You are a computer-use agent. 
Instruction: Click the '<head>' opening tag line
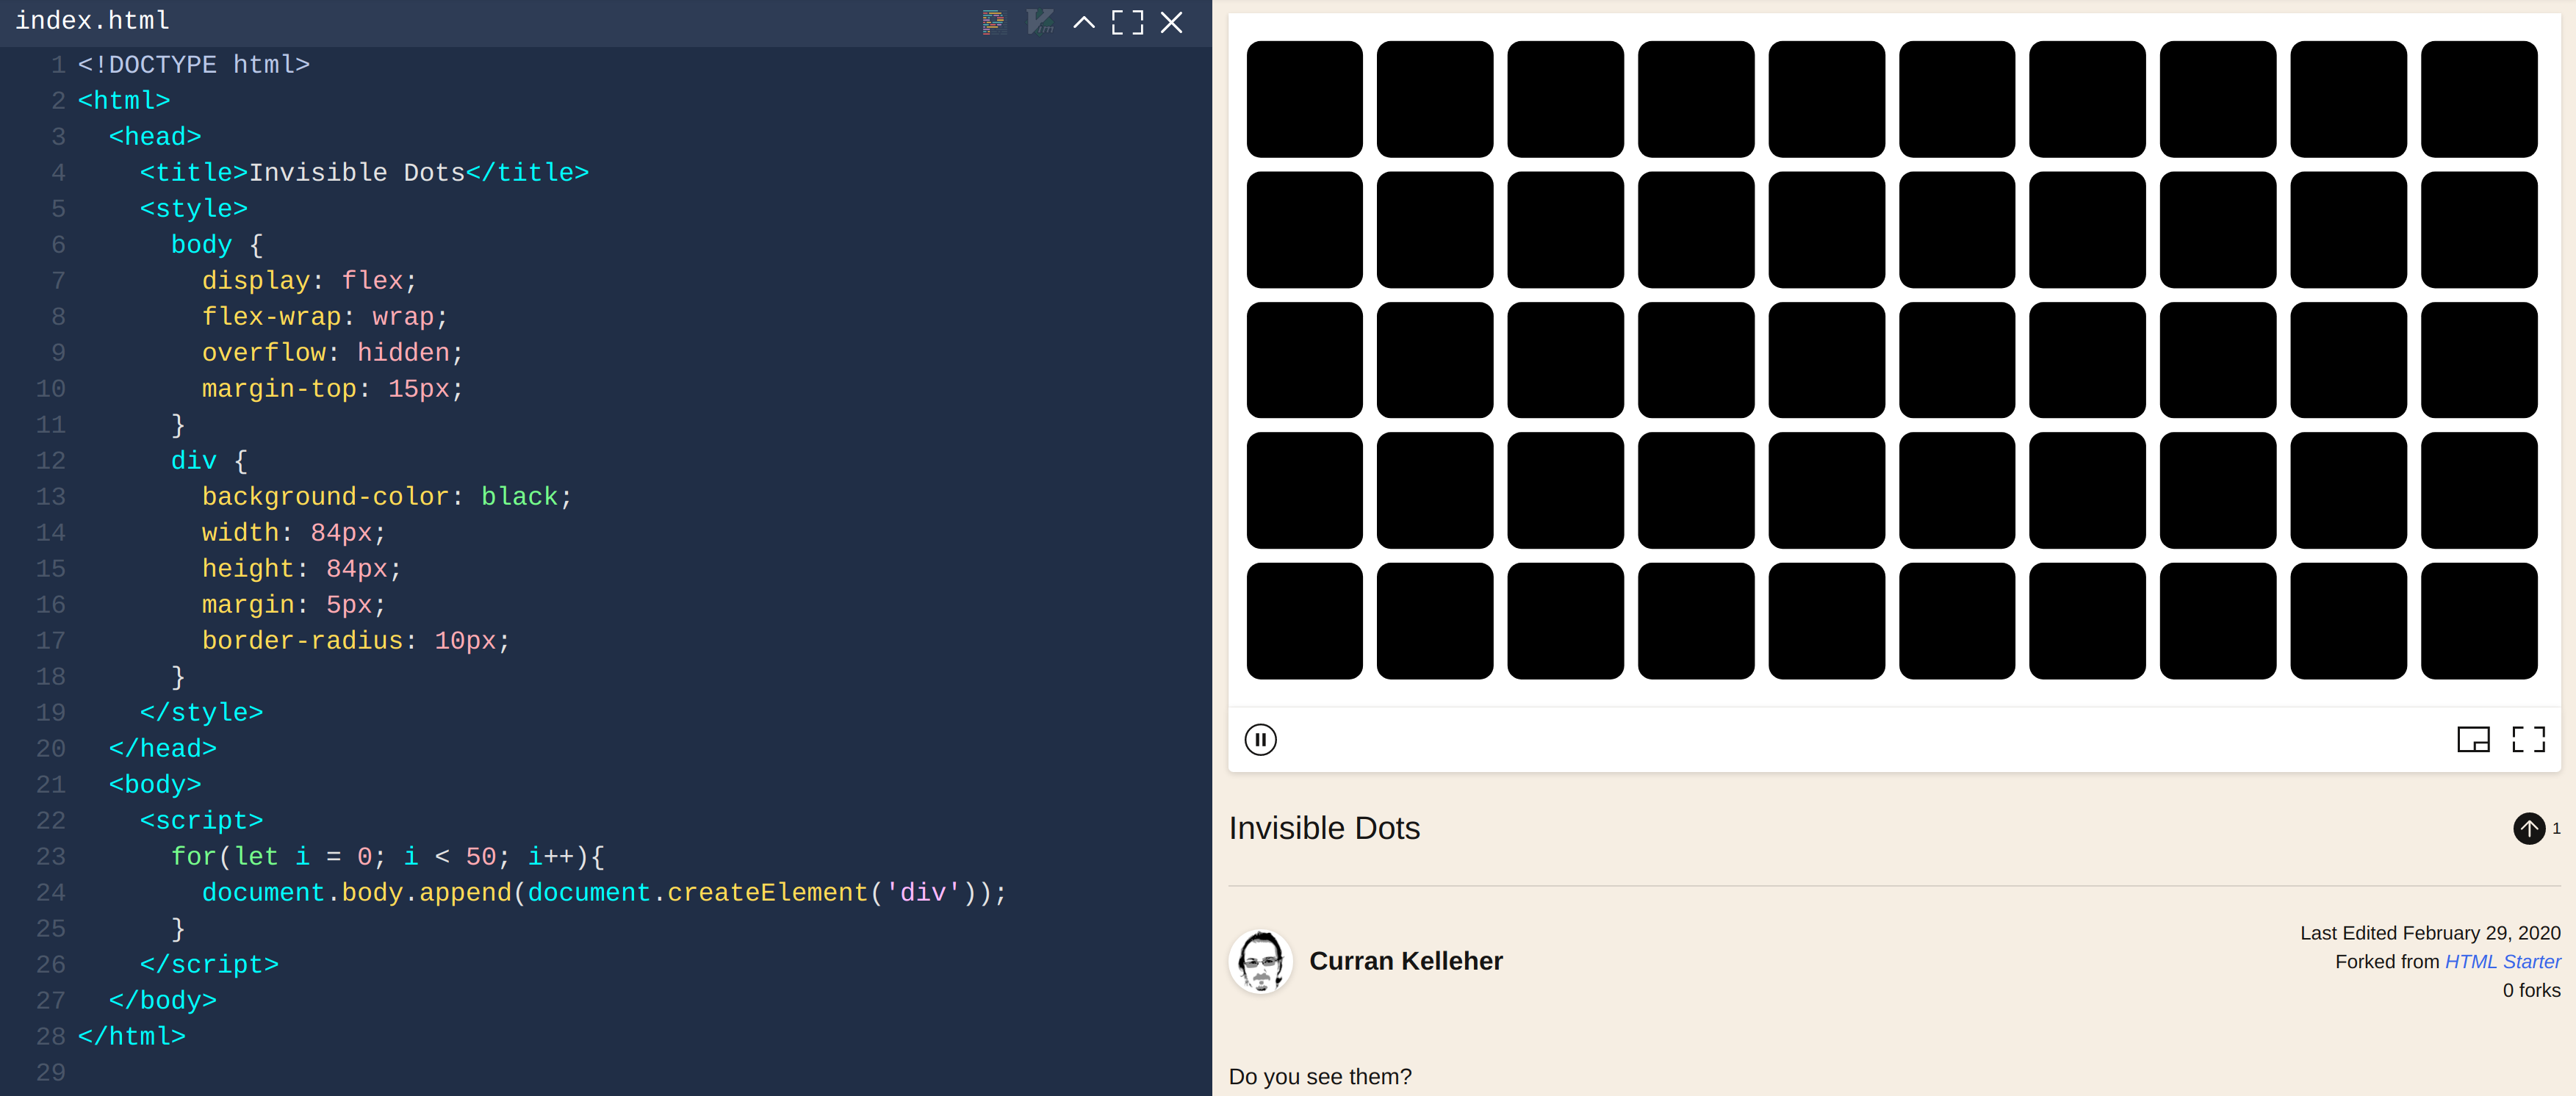click(x=155, y=137)
